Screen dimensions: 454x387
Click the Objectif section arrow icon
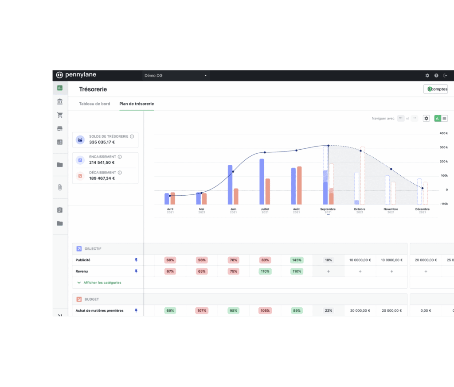pos(79,249)
